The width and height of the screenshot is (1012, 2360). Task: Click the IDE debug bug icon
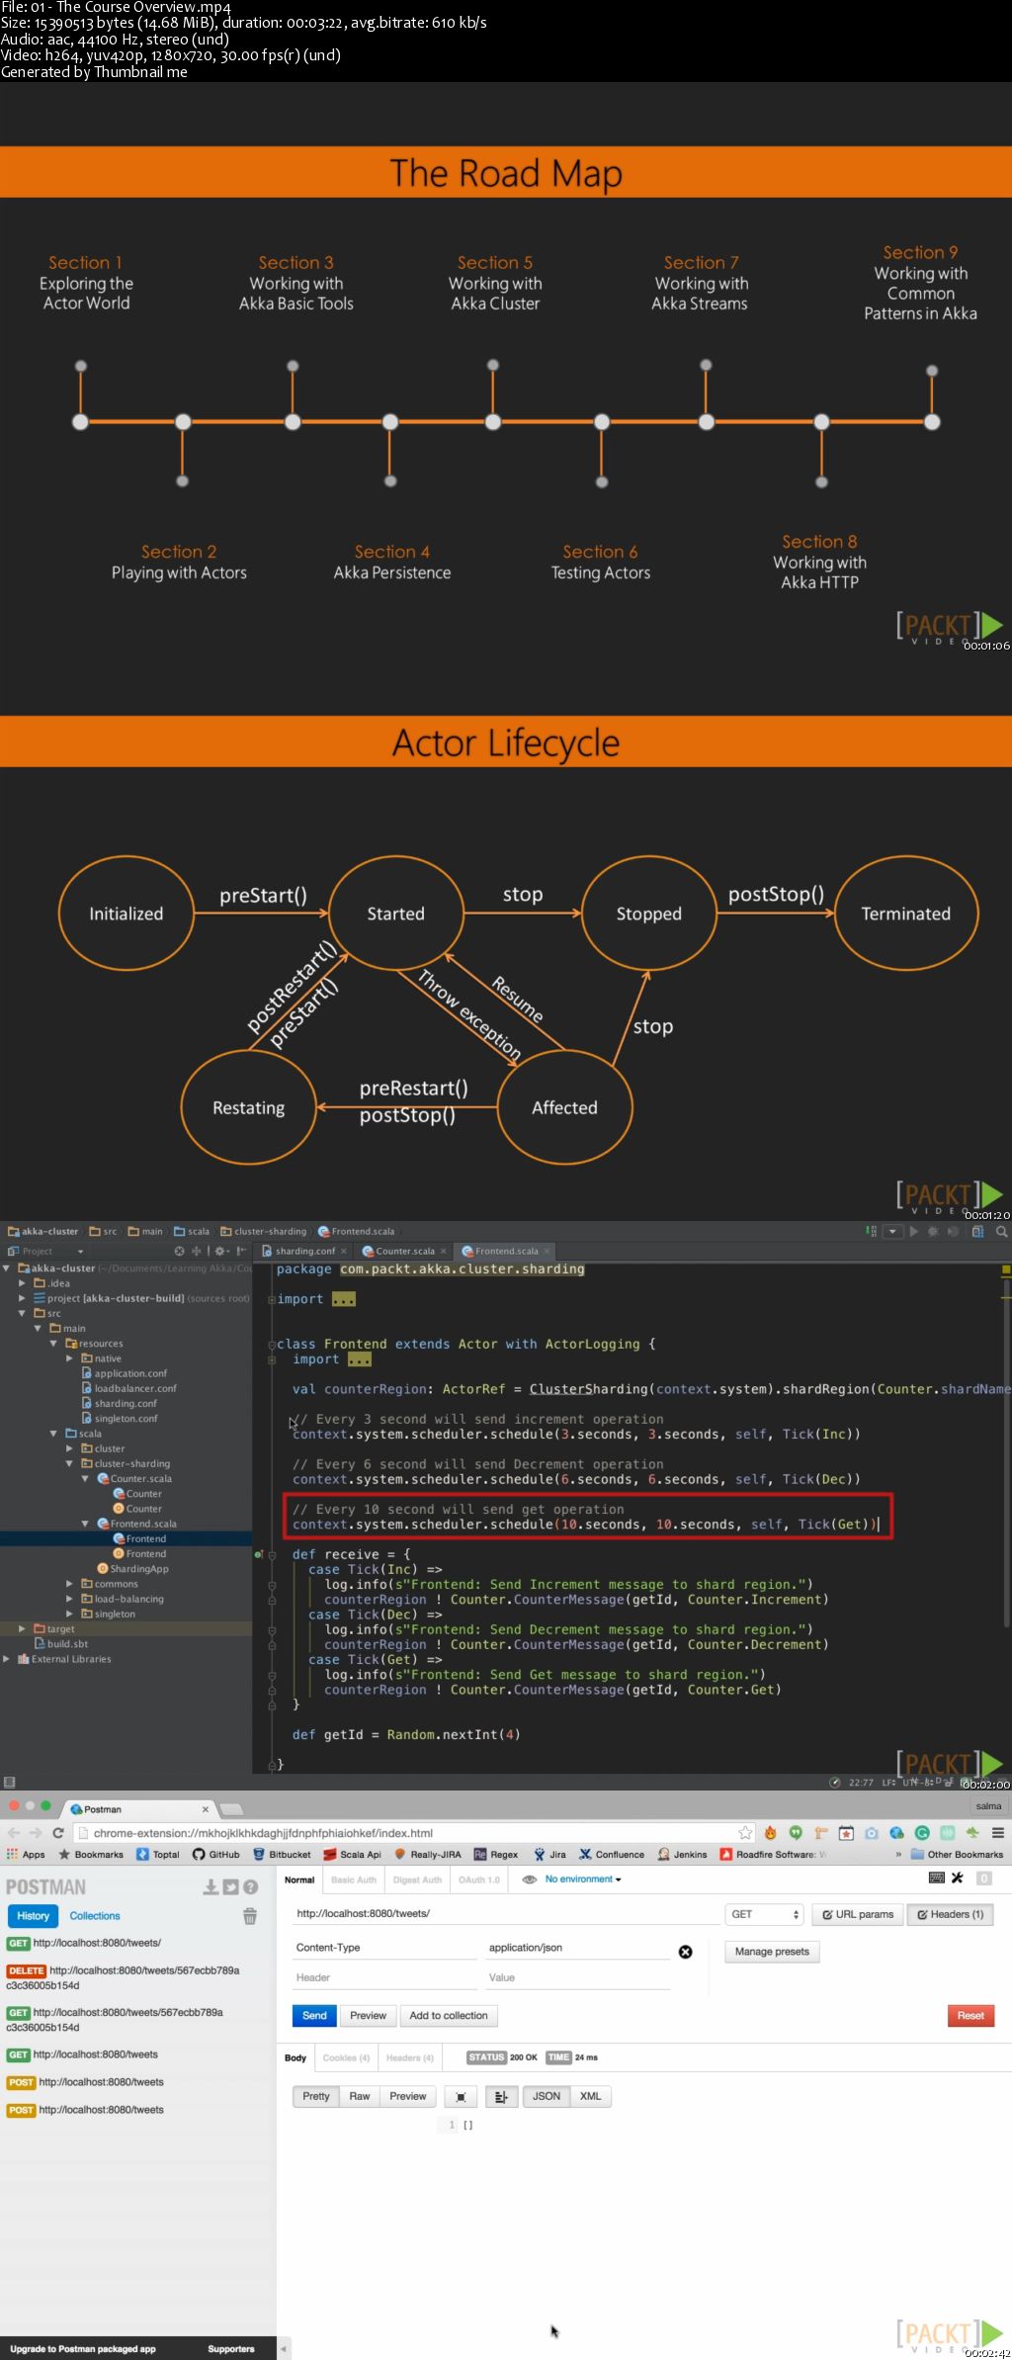(x=933, y=1232)
